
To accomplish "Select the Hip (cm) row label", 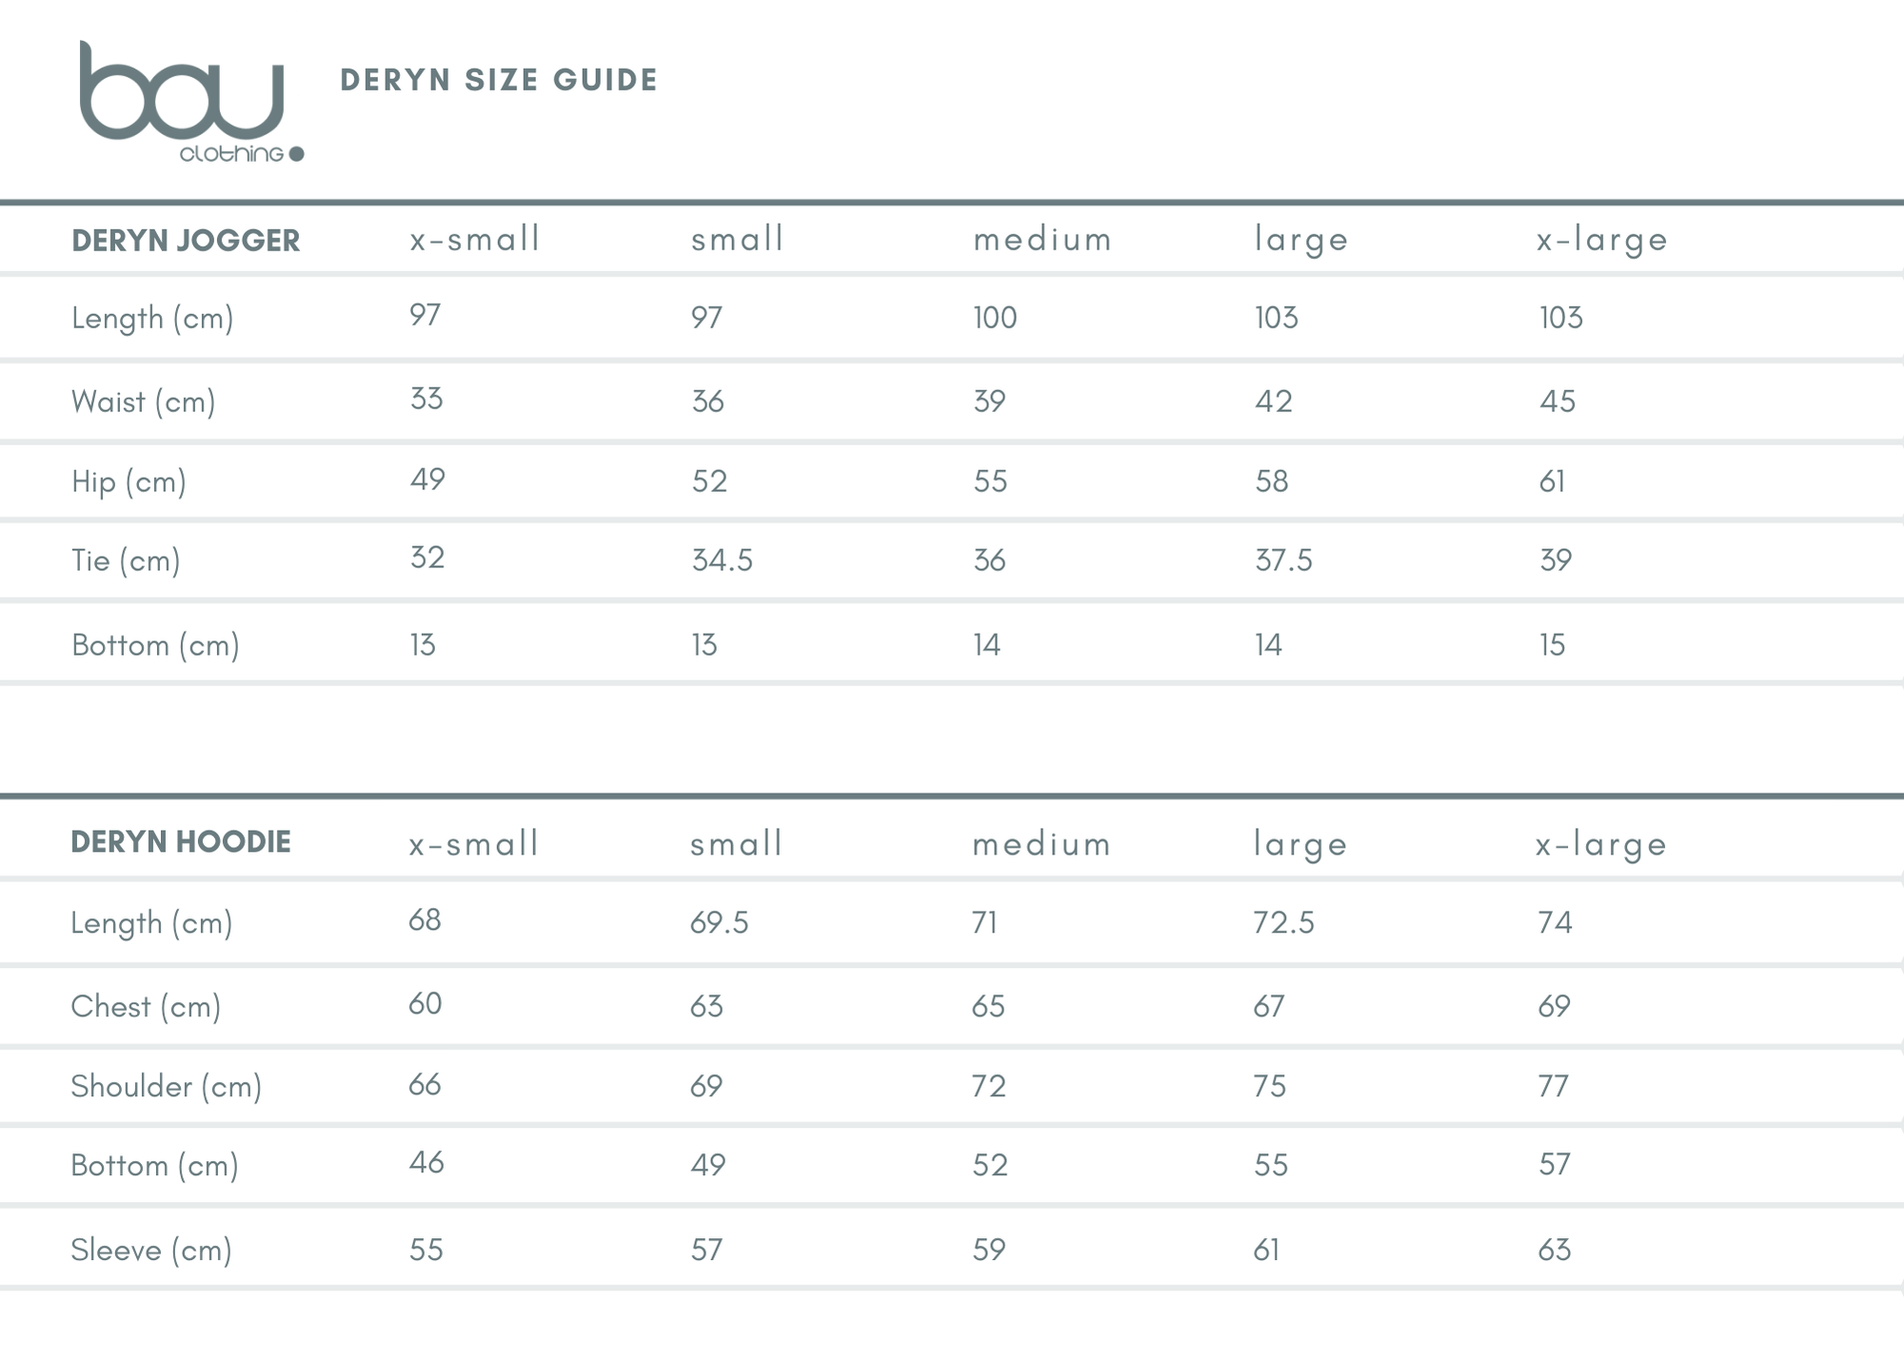I will click(x=129, y=482).
